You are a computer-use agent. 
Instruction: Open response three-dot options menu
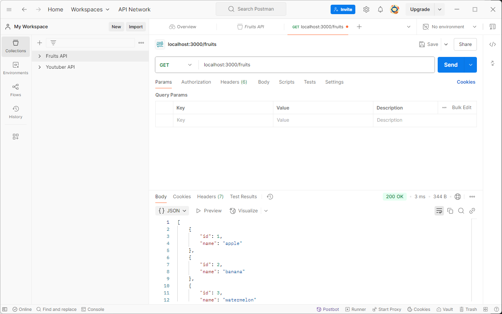472,197
